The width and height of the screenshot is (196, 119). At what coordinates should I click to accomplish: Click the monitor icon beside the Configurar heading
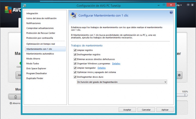point(73,15)
